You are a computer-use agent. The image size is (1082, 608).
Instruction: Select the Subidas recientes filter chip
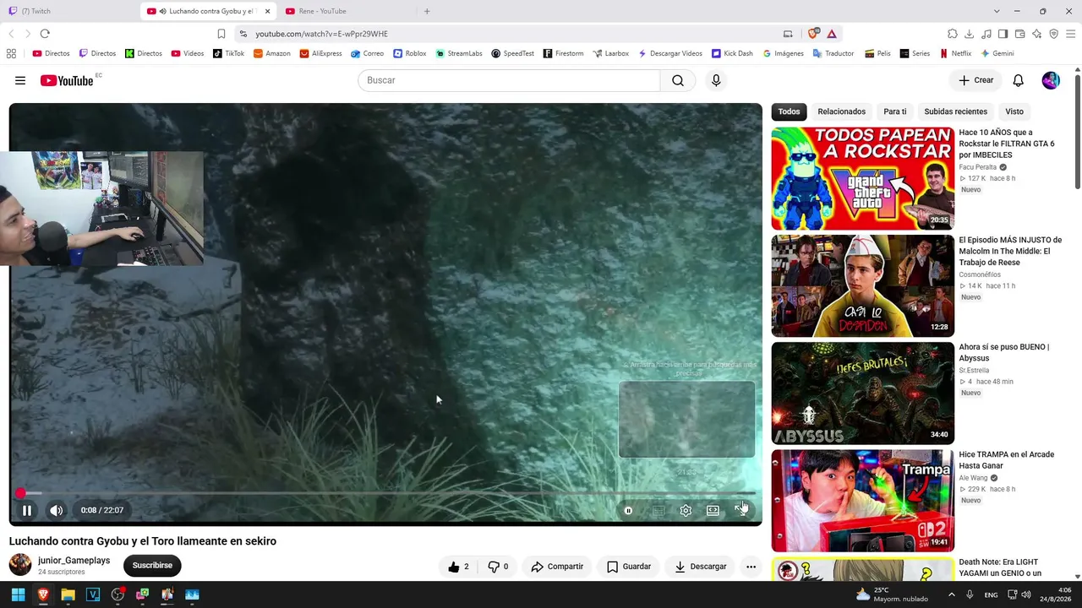click(955, 111)
